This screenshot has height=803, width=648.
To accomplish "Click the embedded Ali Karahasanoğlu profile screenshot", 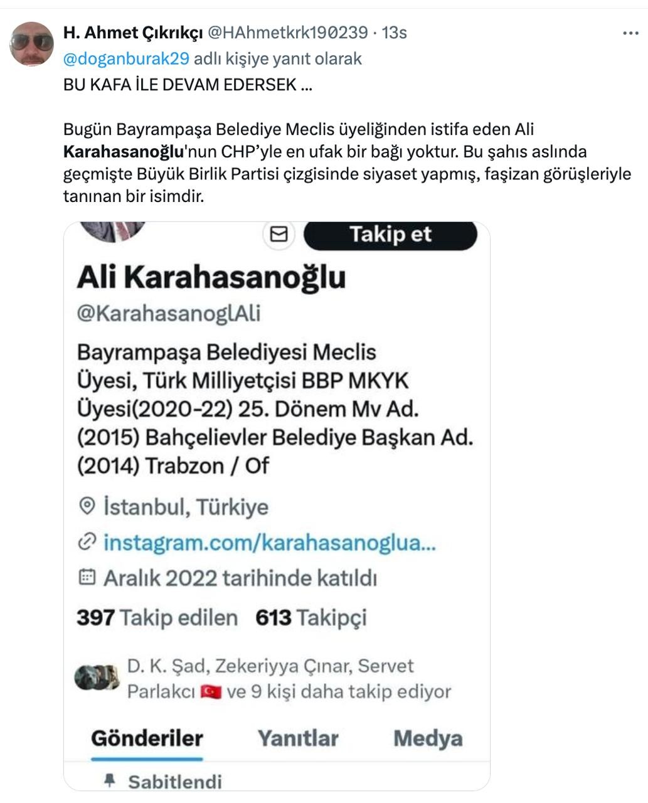I will tap(277, 506).
